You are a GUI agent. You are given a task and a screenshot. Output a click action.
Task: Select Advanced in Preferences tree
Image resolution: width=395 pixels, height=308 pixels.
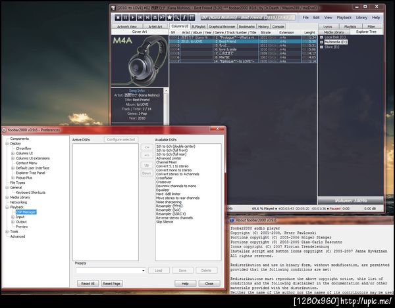point(18,236)
